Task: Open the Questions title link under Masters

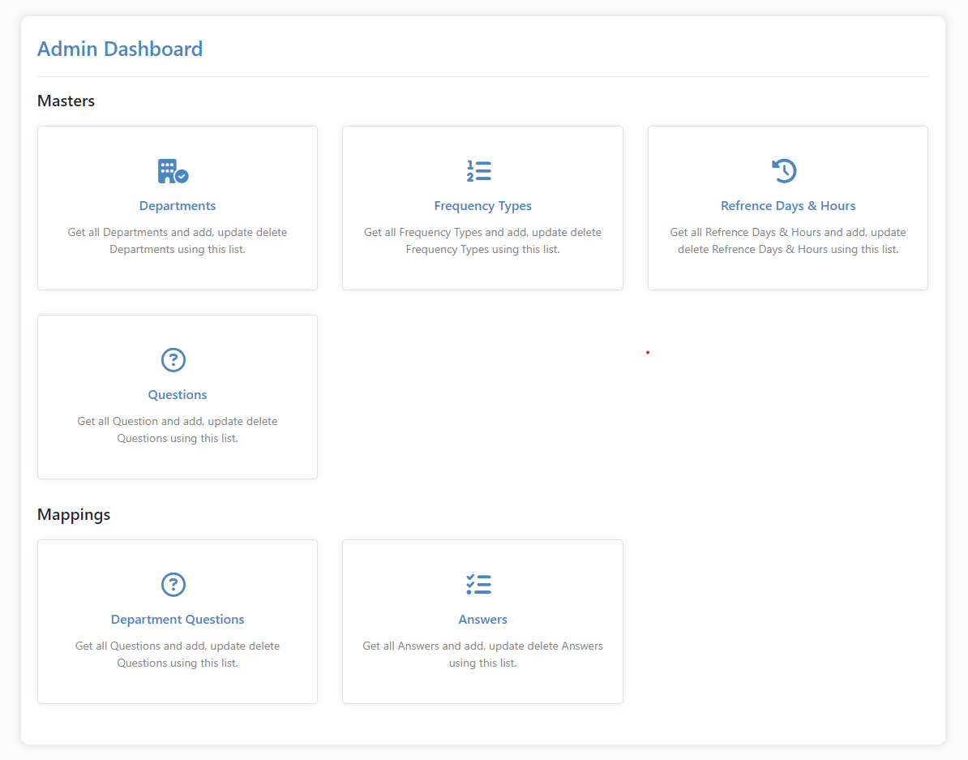Action: [178, 395]
